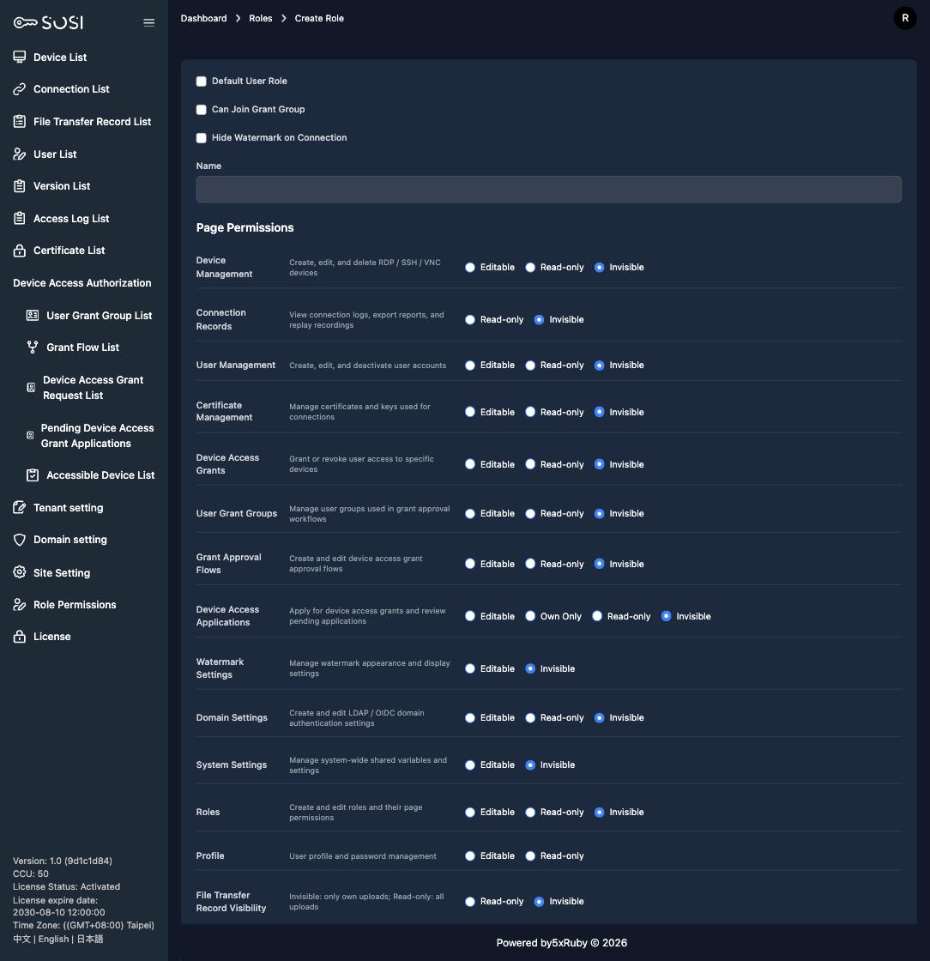
Task: Click the 5xRuby footer link
Action: point(570,943)
